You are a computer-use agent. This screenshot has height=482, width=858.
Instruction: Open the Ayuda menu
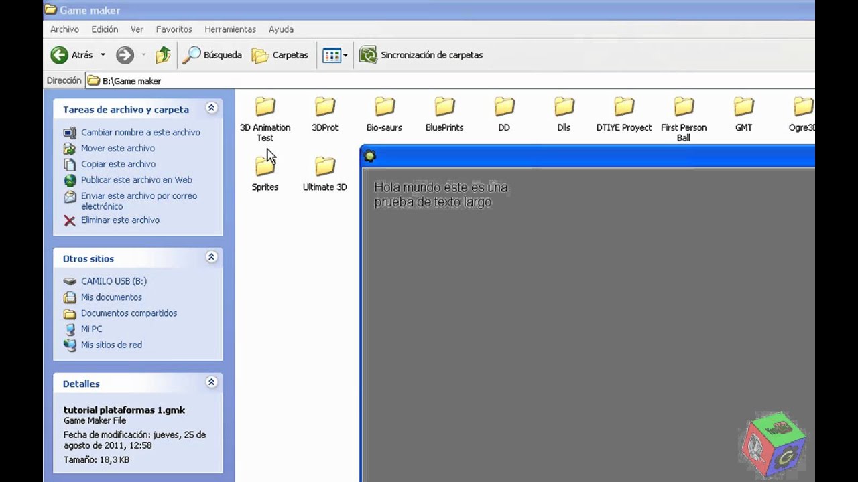coord(281,29)
